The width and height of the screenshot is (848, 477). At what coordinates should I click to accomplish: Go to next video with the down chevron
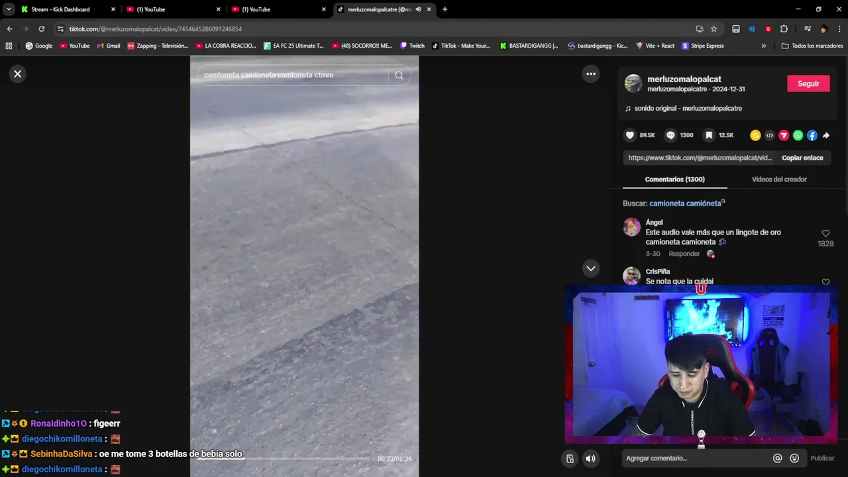pos(591,268)
